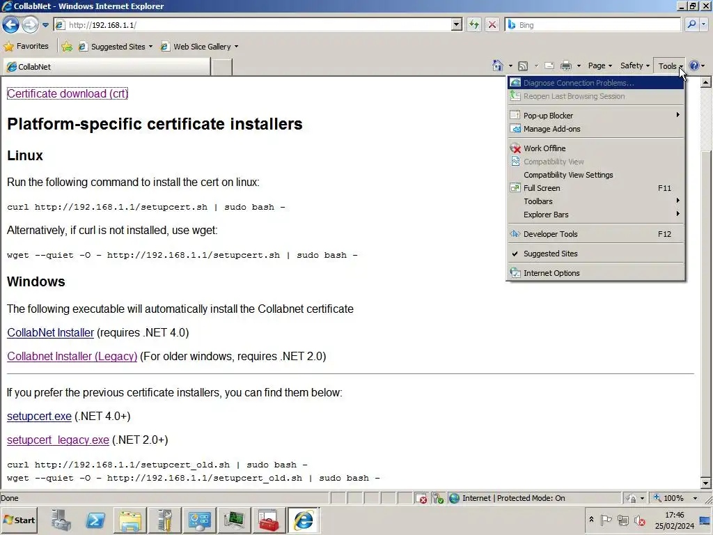This screenshot has height=535, width=713.
Task: Open the recent pages dropdown beside Forward
Action: point(45,25)
